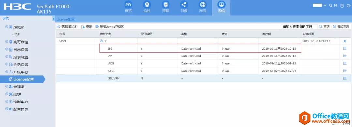Open IRF sub-item

pyautogui.click(x=17, y=35)
